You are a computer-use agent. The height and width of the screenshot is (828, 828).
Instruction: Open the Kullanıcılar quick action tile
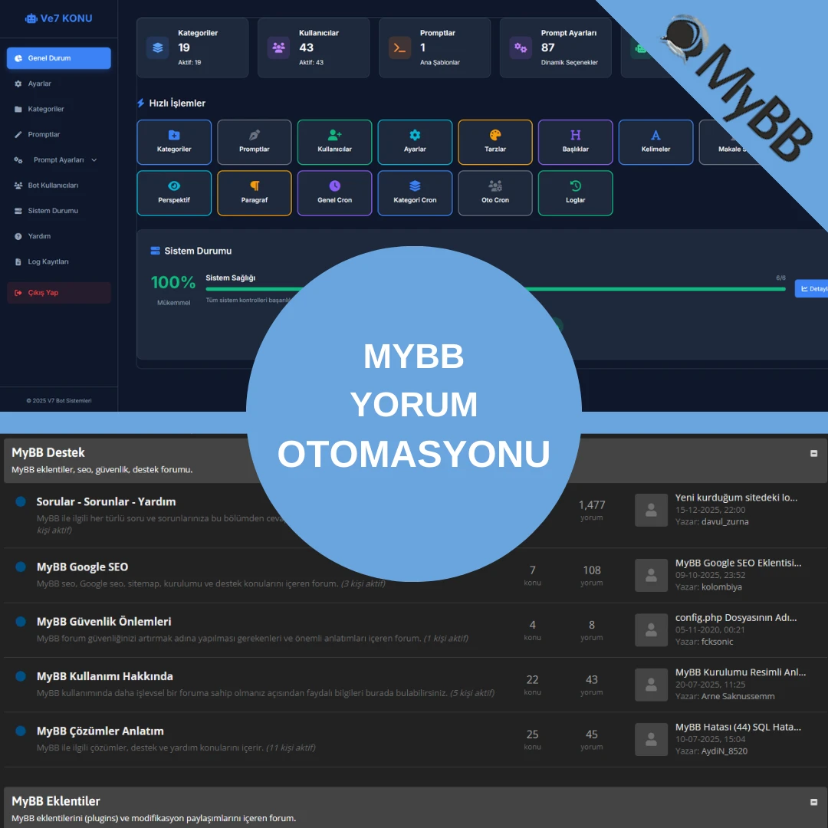point(335,142)
